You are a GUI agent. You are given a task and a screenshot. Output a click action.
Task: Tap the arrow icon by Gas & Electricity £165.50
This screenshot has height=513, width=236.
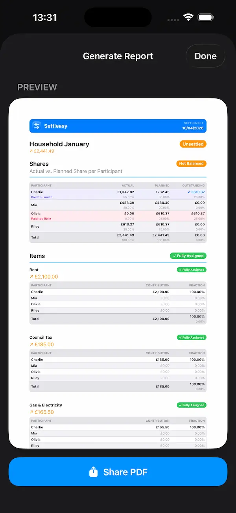[x=31, y=412]
